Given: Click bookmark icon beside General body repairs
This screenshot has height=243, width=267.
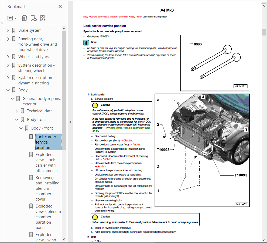Looking at the screenshot, I should (x=18, y=99).
